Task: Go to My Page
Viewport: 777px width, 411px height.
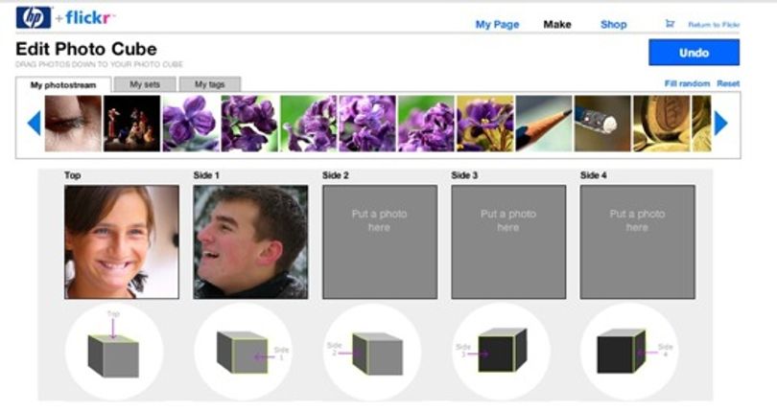Action: pos(497,24)
